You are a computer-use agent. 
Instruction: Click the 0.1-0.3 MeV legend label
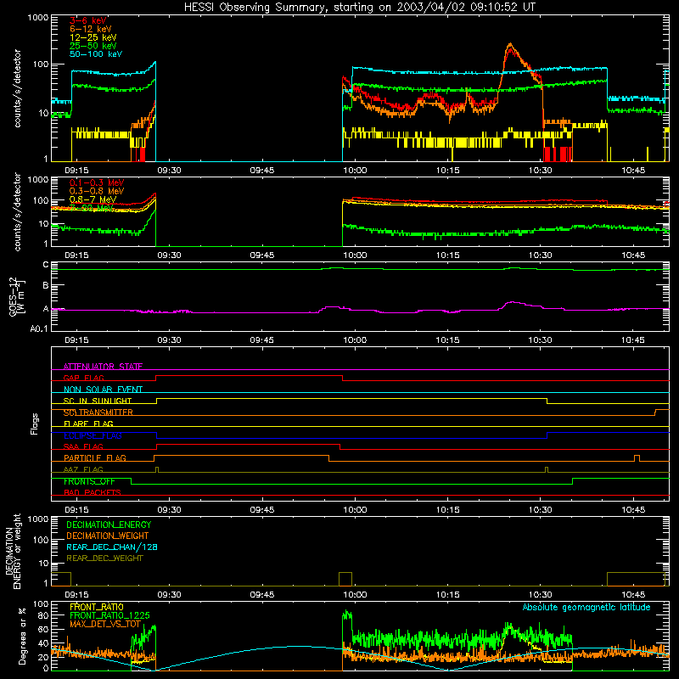point(97,182)
